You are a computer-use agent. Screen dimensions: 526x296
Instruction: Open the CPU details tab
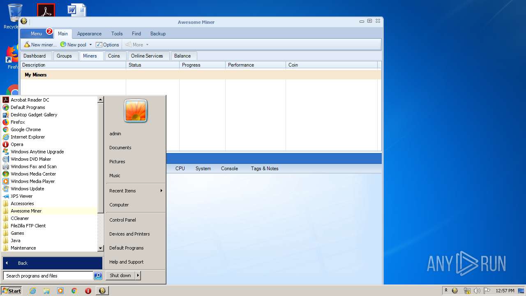click(x=180, y=169)
